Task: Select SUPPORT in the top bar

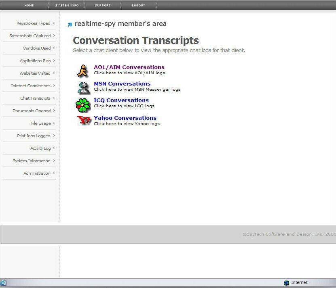Action: 102,5
